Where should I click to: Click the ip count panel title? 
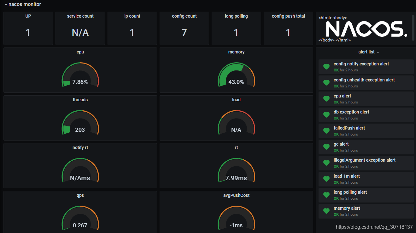(132, 16)
